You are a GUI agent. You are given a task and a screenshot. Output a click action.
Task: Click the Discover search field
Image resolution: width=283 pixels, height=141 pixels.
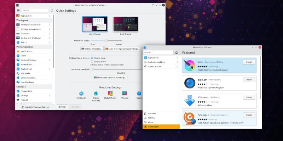(158, 53)
